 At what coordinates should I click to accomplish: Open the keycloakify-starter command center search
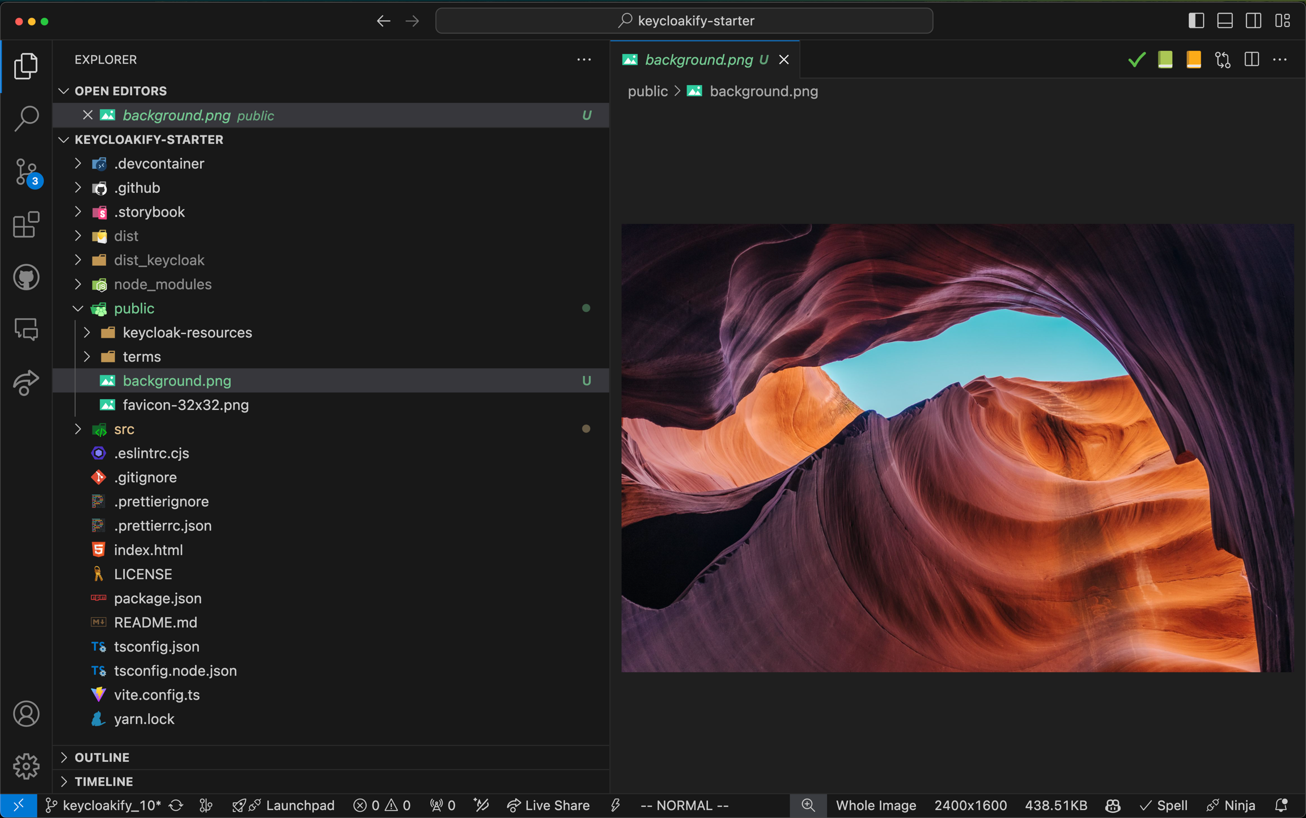click(x=684, y=21)
